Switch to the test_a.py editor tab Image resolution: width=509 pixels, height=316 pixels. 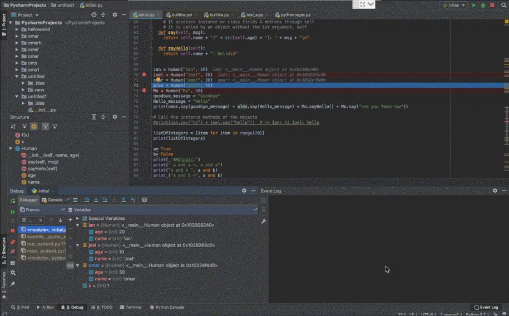point(255,15)
